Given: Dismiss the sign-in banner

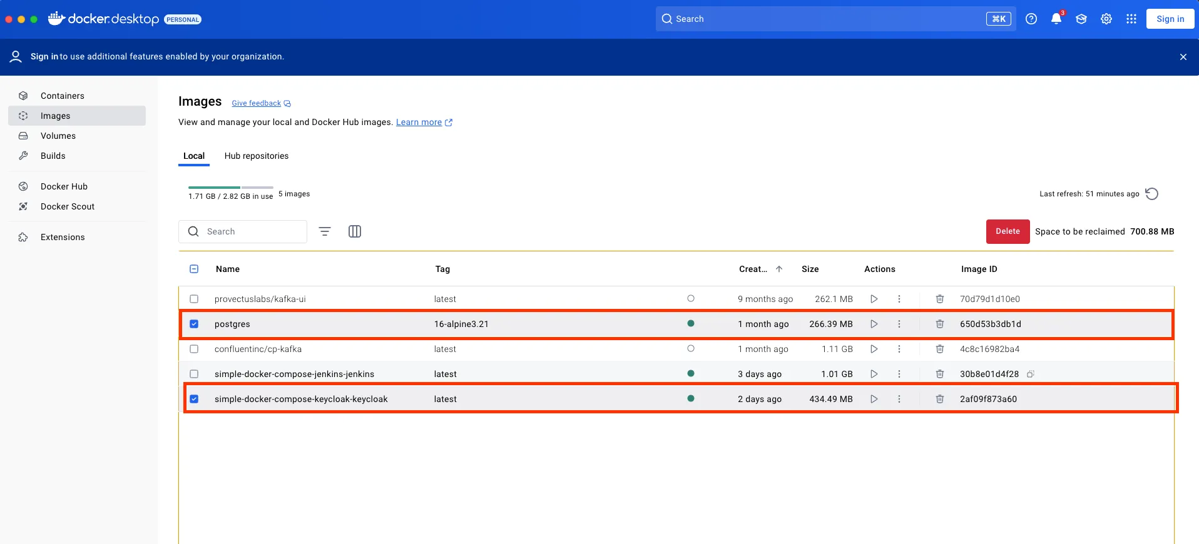Looking at the screenshot, I should (1183, 57).
